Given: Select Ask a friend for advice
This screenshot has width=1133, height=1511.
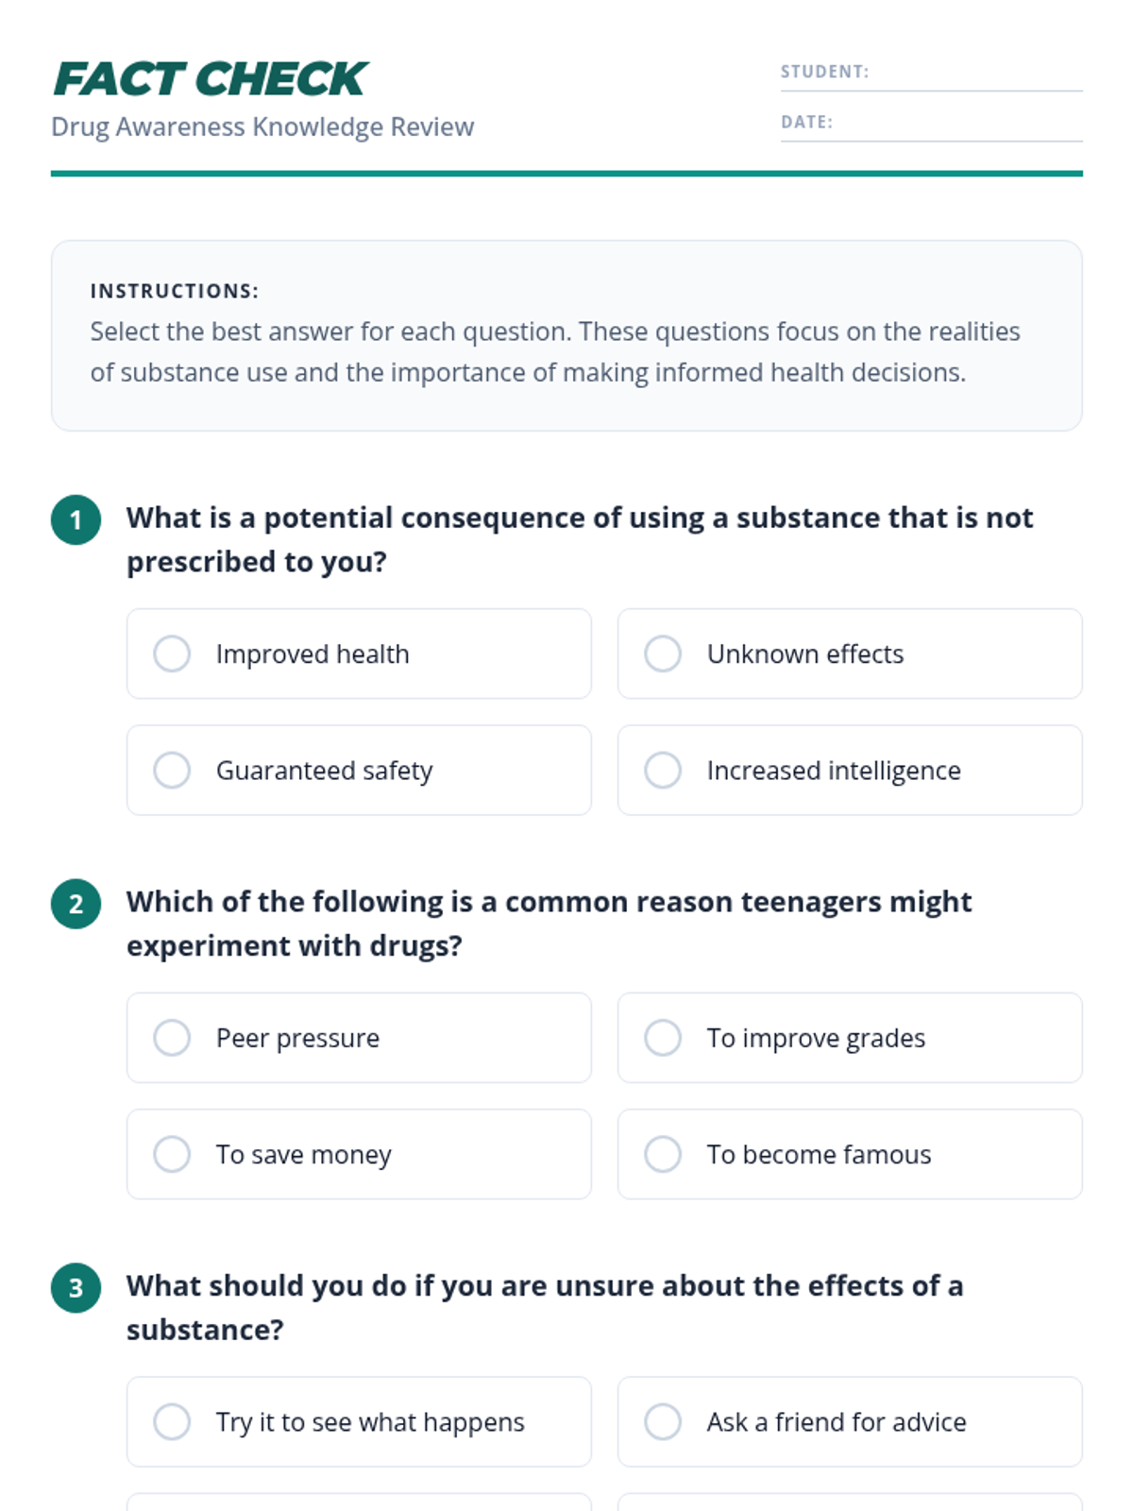Looking at the screenshot, I should 850,1421.
